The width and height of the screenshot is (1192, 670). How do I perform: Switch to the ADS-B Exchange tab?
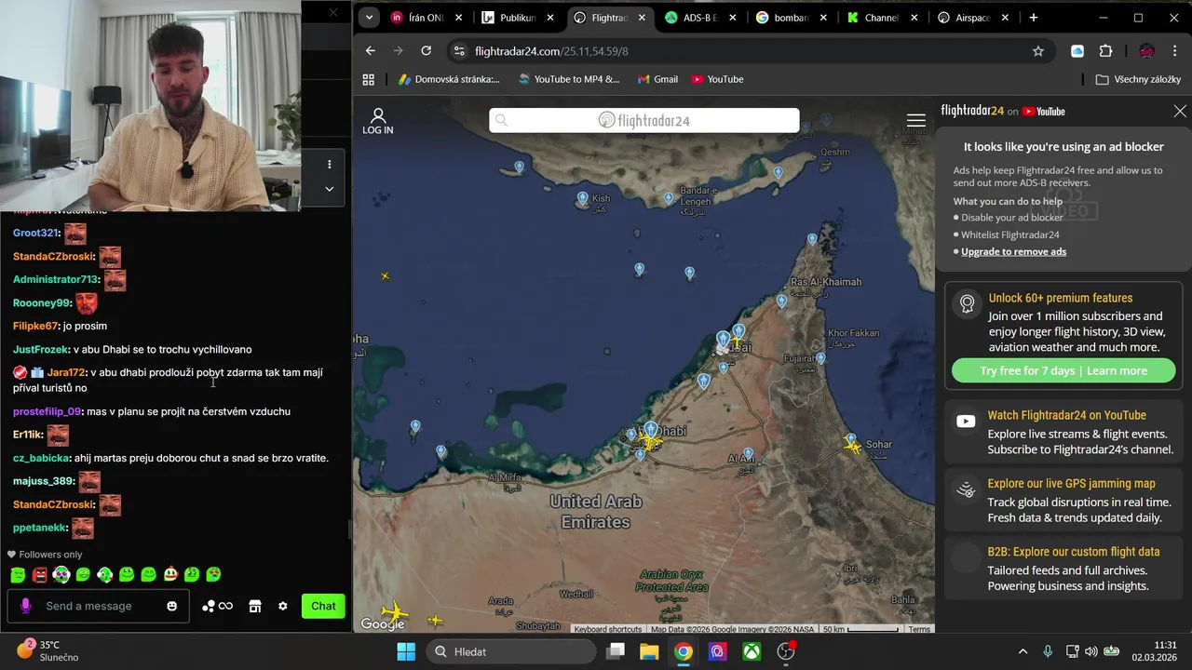(x=698, y=18)
